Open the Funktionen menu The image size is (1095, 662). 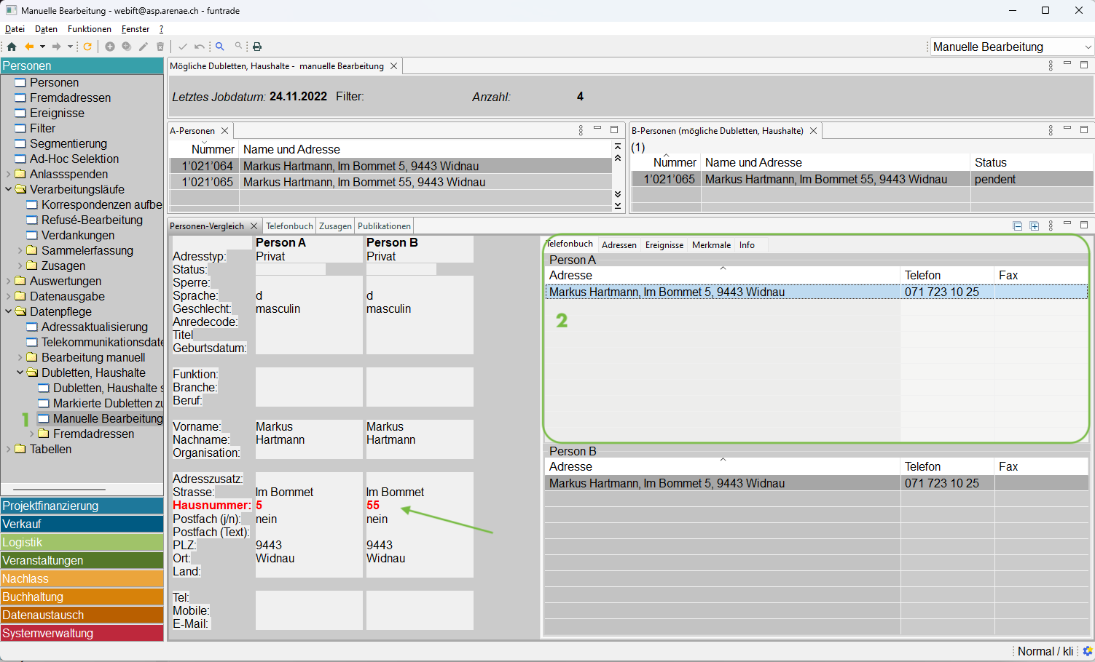point(89,29)
